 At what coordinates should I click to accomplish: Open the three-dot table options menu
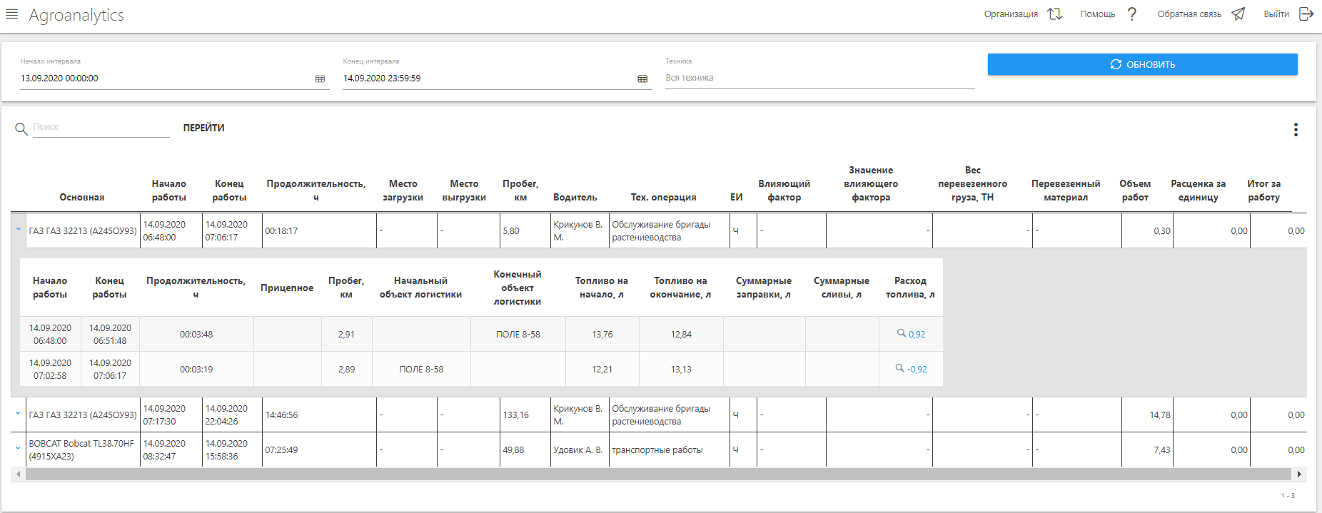pos(1296,129)
